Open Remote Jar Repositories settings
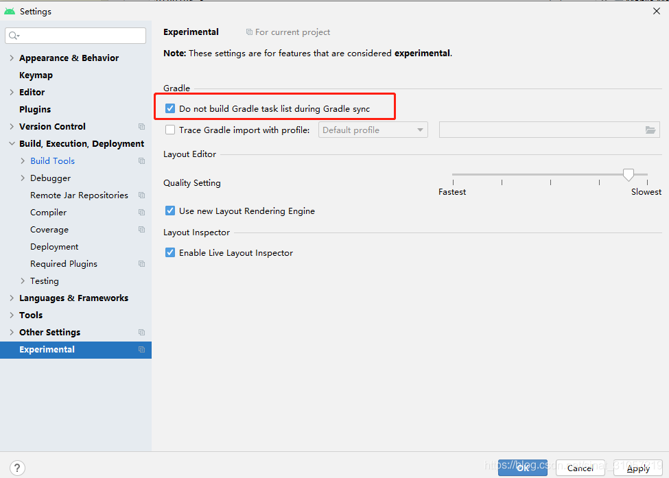Screen dimensions: 669x478 point(79,195)
